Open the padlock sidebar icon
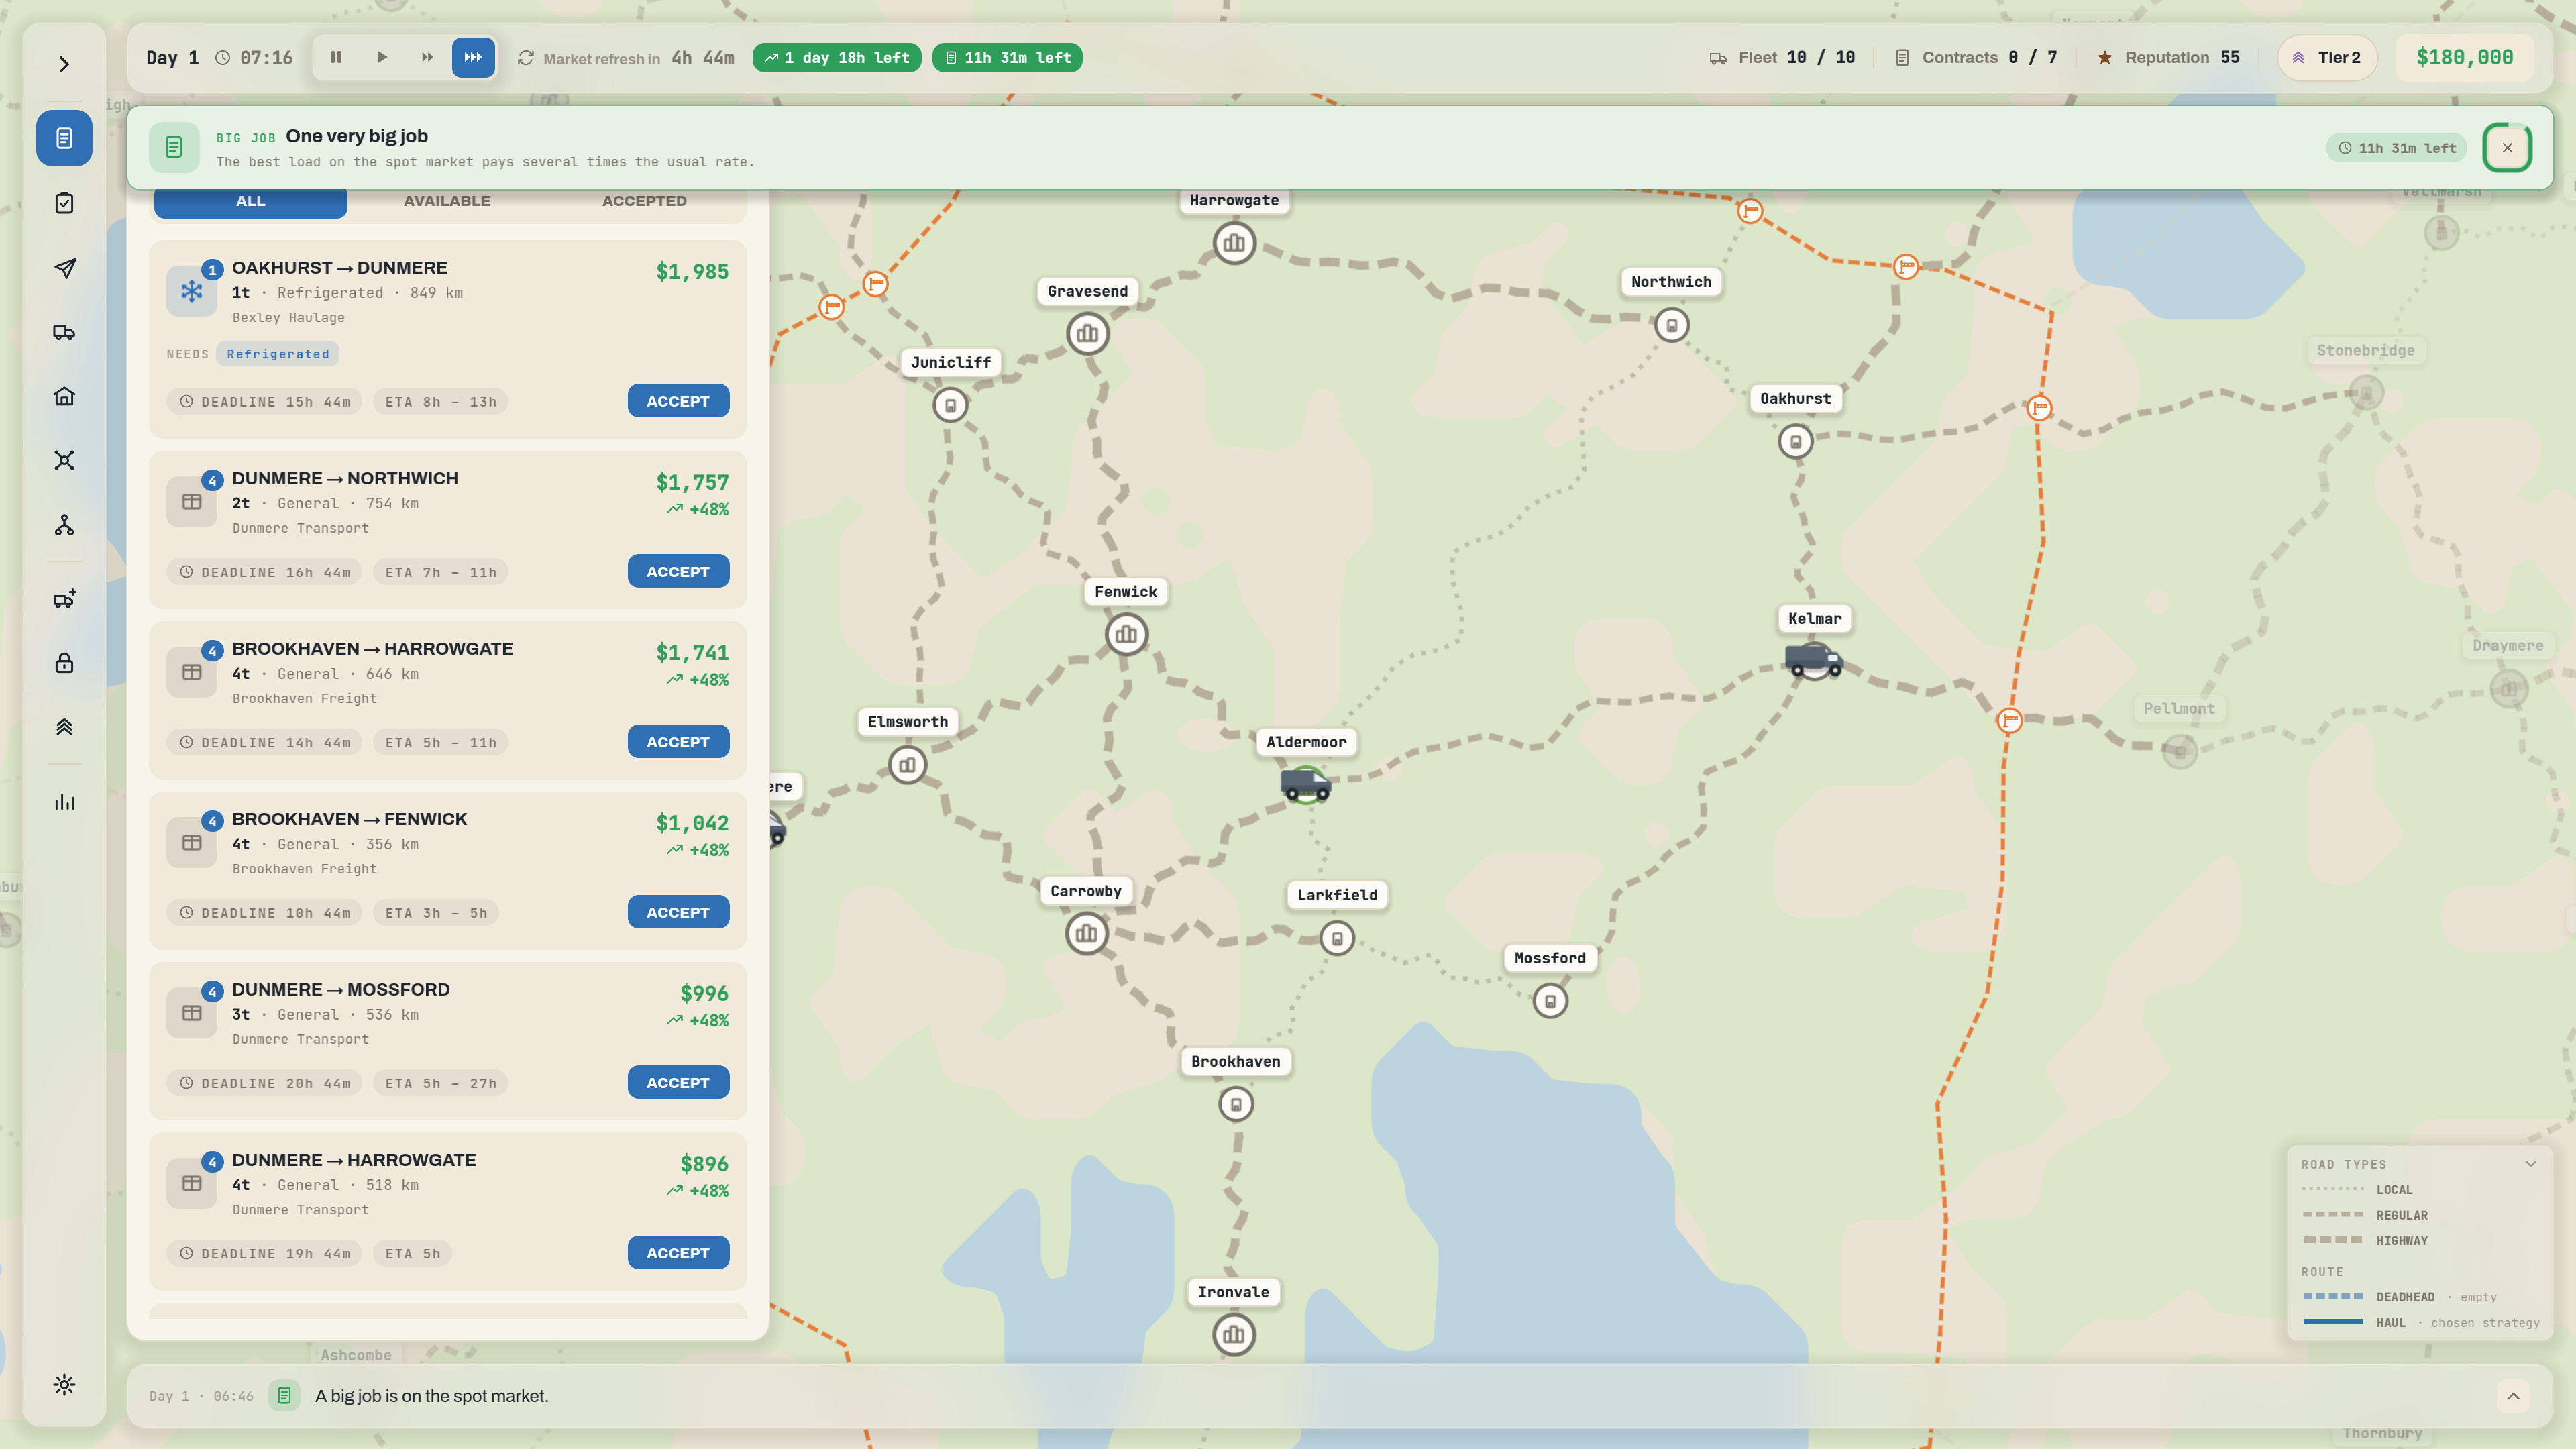Screen dimensions: 2576x1449 click(x=64, y=663)
